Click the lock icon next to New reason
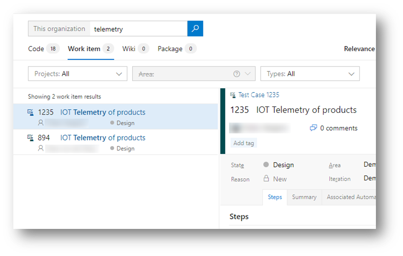Screen dimensions: 403x256 [x=267, y=179]
